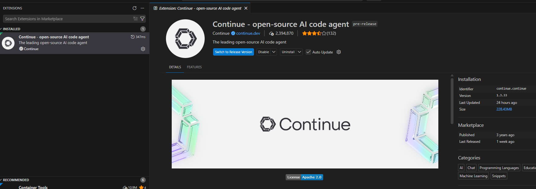Click Published value 3 years ago

[x=505, y=135]
